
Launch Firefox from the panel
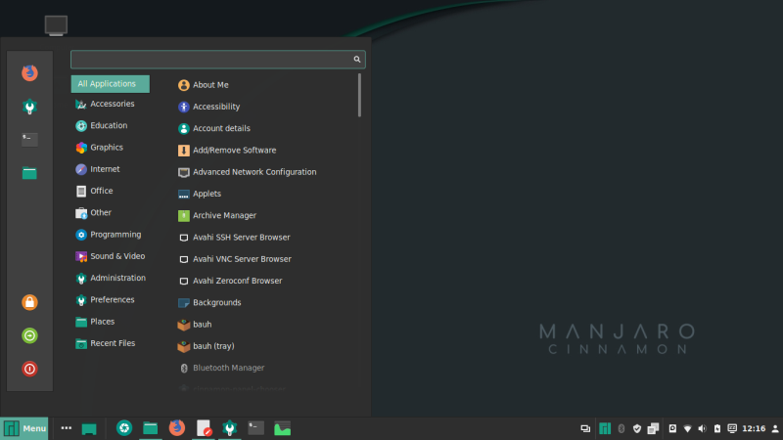177,428
